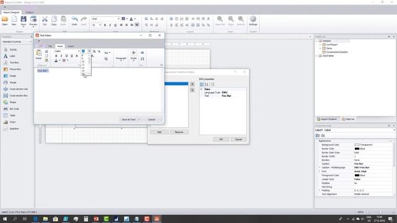This screenshot has width=397, height=223.
Task: Open Paragraph dropdown in Text Editor
Action: click(x=121, y=56)
